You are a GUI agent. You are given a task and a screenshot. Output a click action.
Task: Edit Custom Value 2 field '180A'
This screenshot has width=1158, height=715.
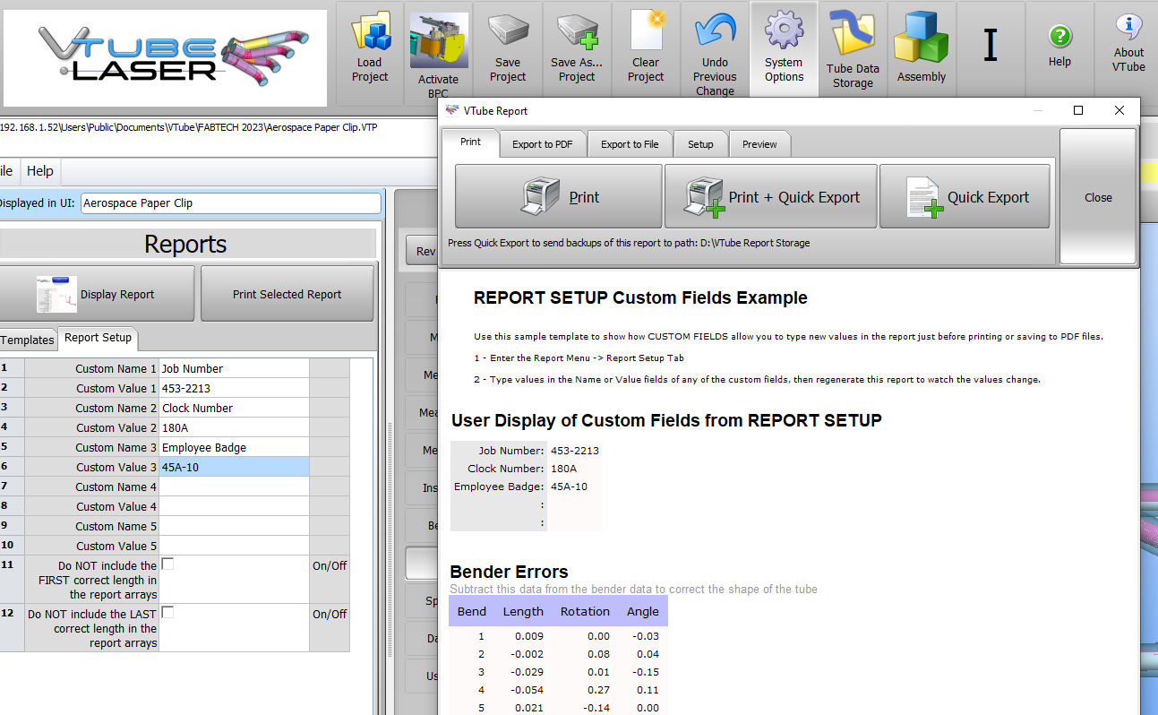tap(234, 427)
